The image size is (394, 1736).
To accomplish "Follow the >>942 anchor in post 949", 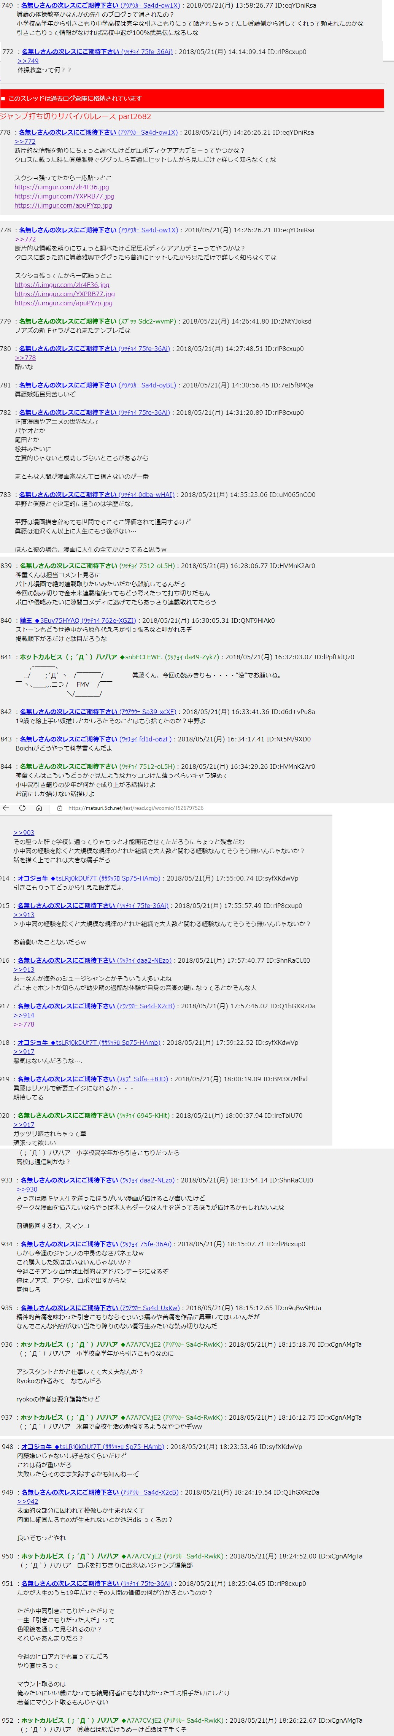I will tap(27, 1501).
